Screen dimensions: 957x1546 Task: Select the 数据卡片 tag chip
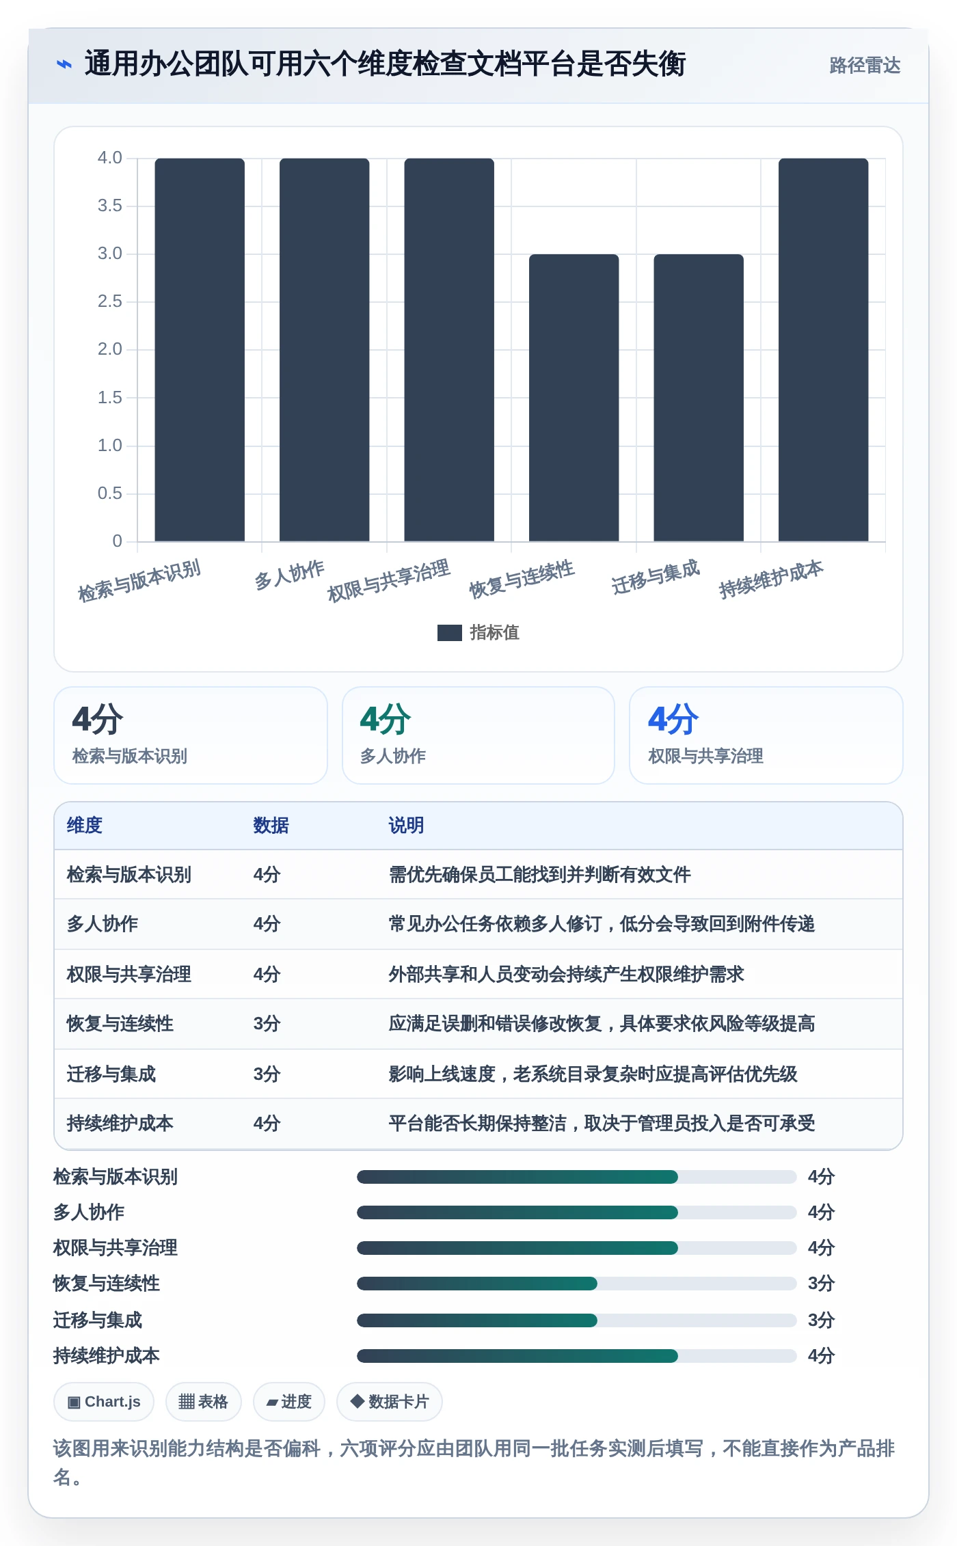389,1402
